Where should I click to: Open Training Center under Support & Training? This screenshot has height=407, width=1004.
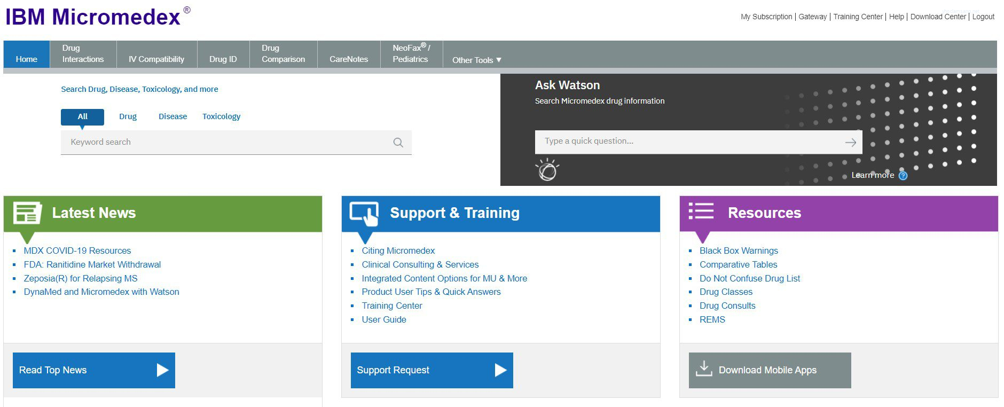point(392,306)
